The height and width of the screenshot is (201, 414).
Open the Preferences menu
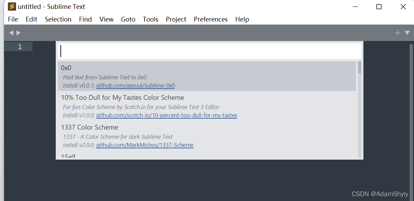click(x=210, y=19)
